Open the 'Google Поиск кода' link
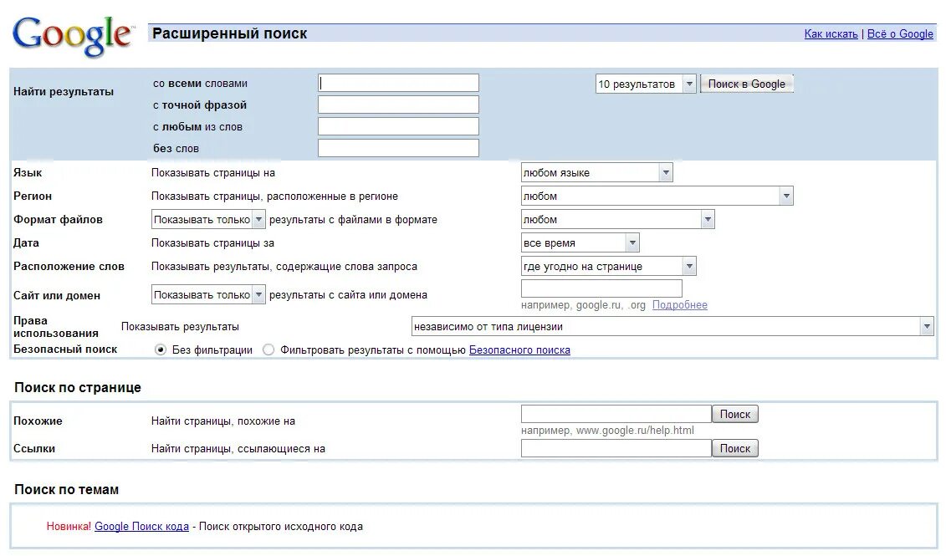The width and height of the screenshot is (946, 556). (141, 526)
